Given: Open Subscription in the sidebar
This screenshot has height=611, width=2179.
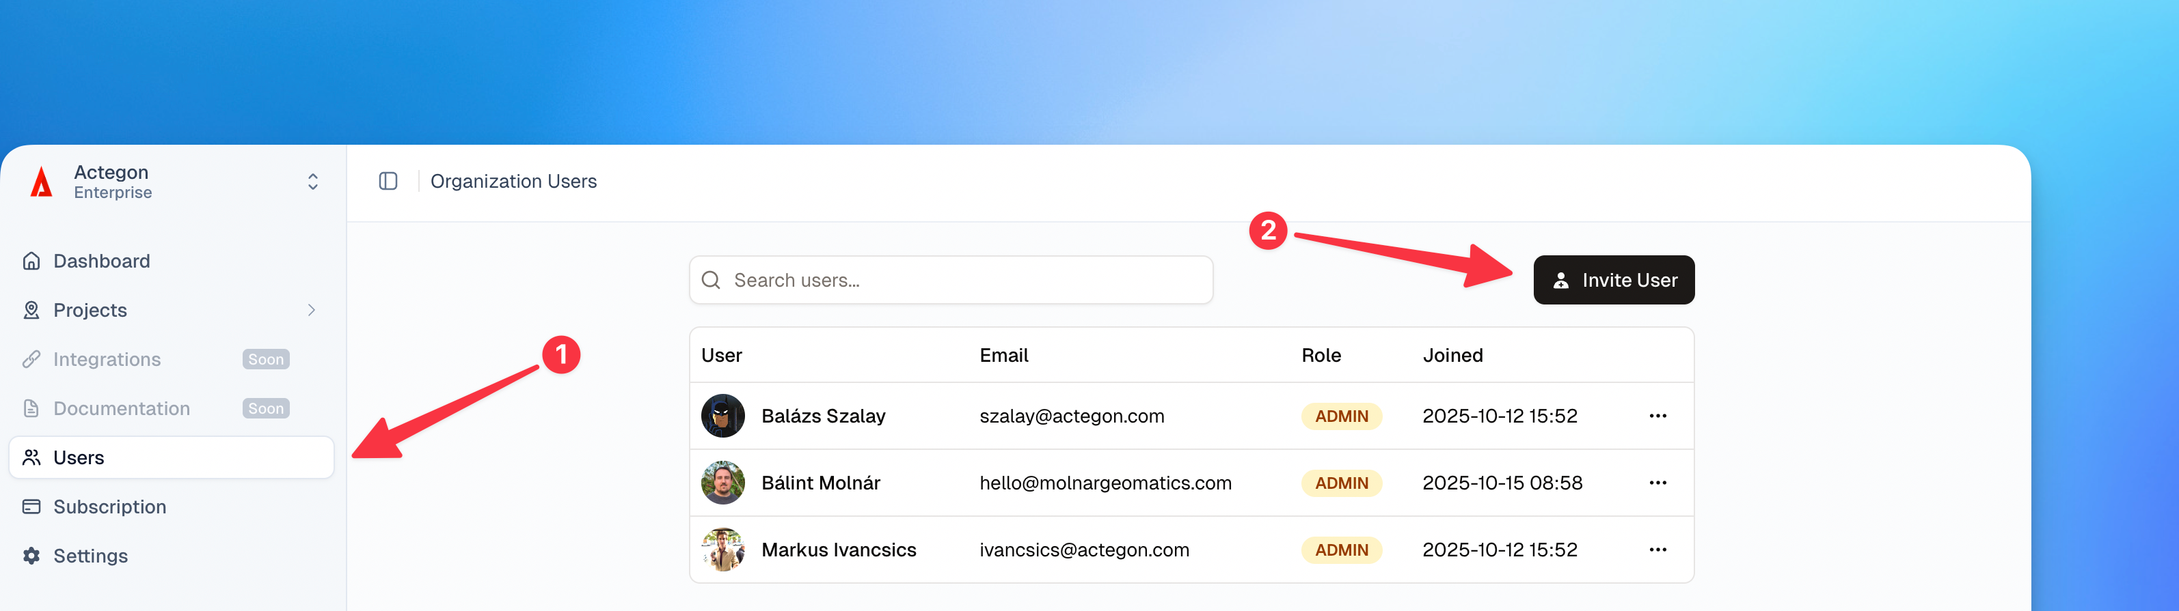Looking at the screenshot, I should click(172, 507).
